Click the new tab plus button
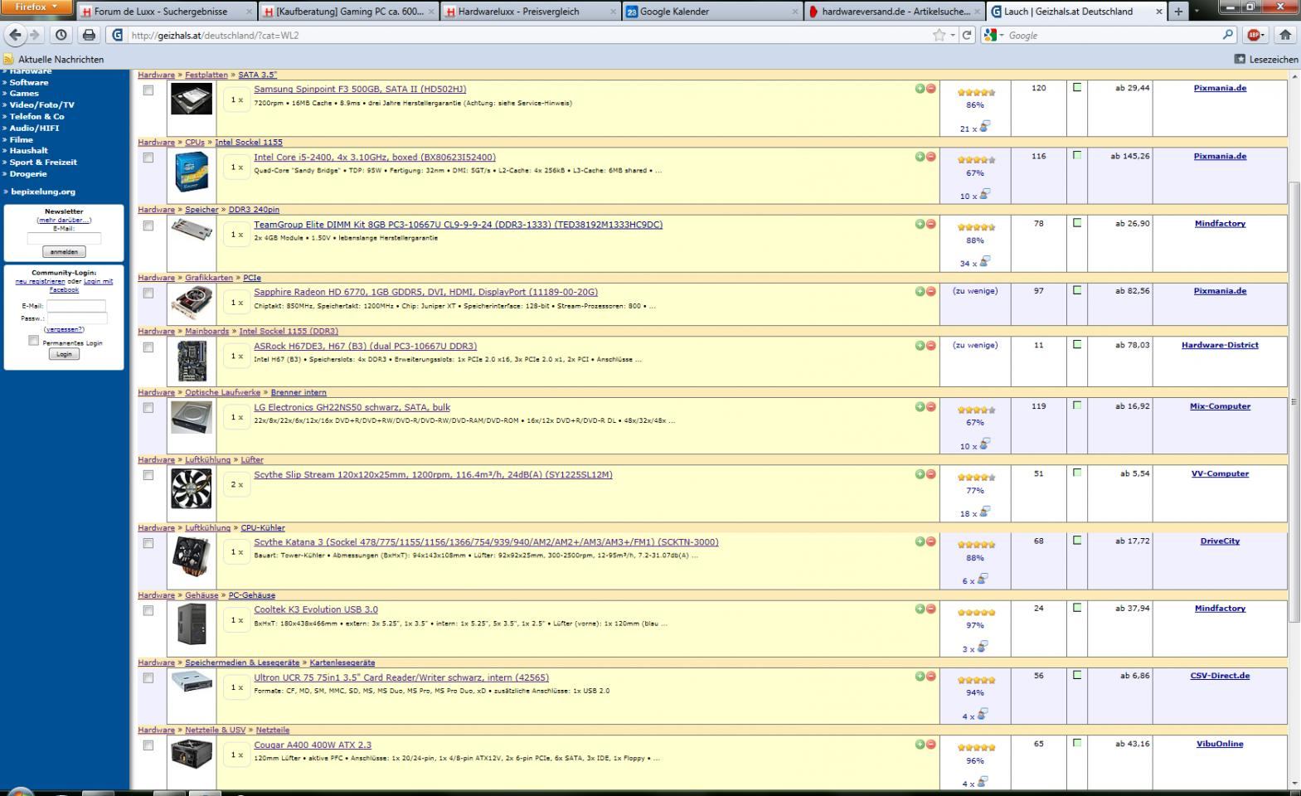This screenshot has height=796, width=1301. tap(1178, 12)
